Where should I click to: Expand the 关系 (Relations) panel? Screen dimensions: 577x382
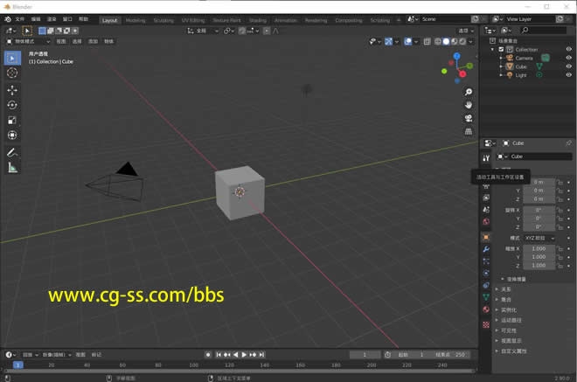pyautogui.click(x=505, y=288)
